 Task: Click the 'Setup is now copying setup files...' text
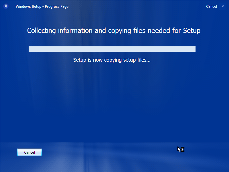(112, 60)
